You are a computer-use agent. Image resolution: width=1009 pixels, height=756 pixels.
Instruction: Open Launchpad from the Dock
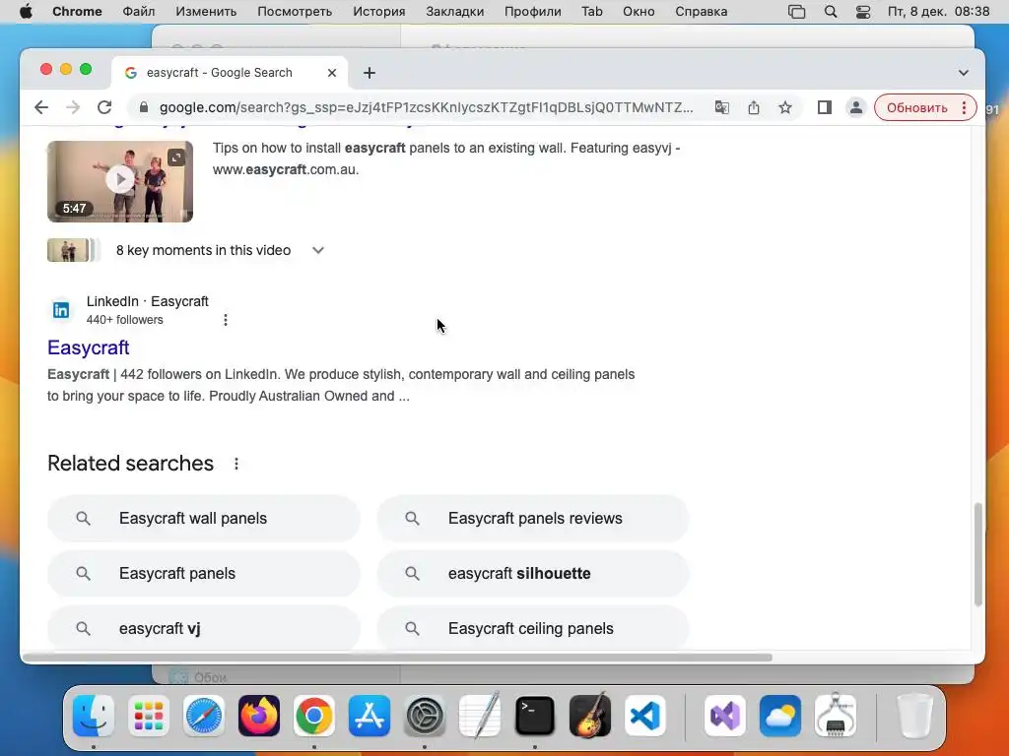149,716
